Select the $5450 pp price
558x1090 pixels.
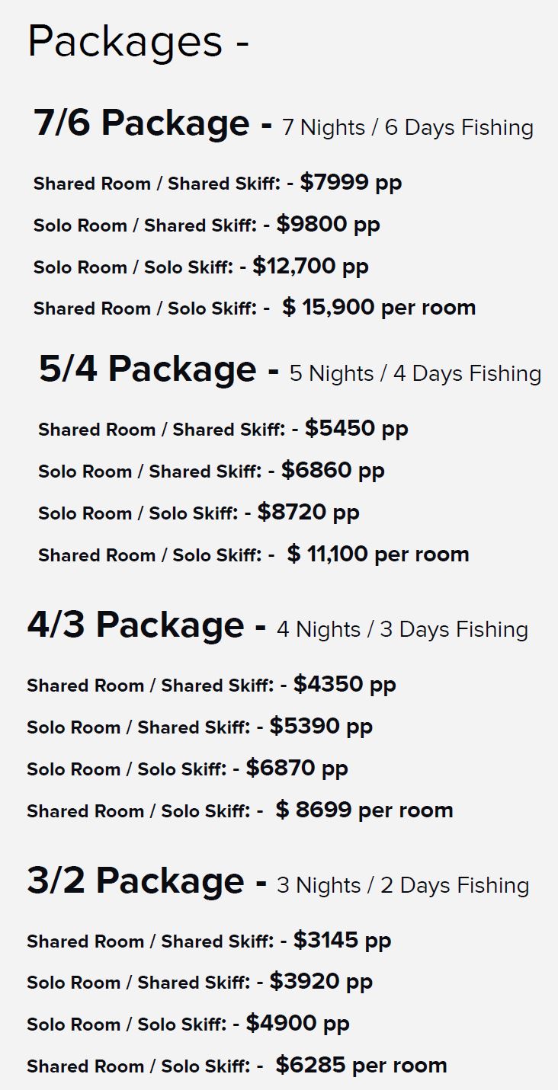(x=356, y=429)
